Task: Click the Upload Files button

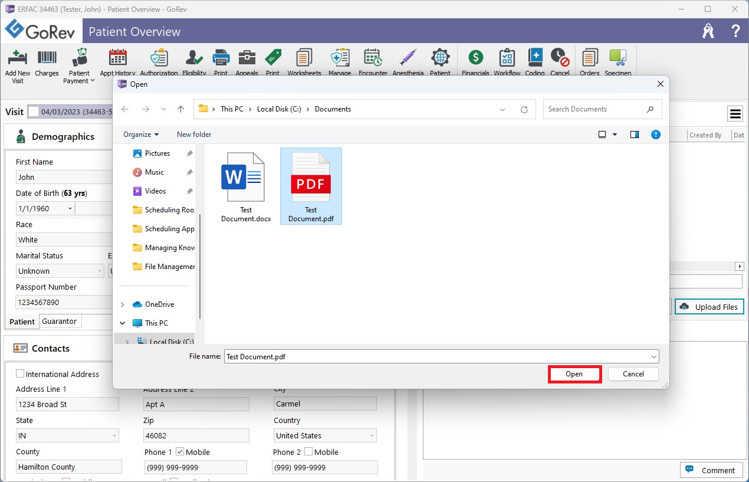Action: [709, 307]
